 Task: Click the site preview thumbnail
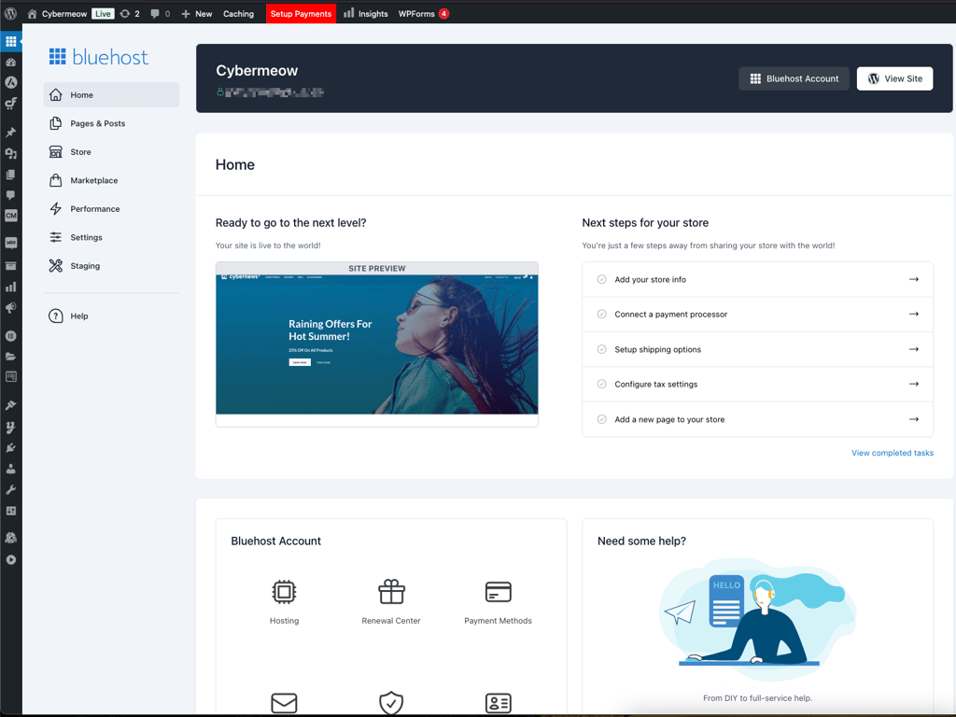[377, 344]
